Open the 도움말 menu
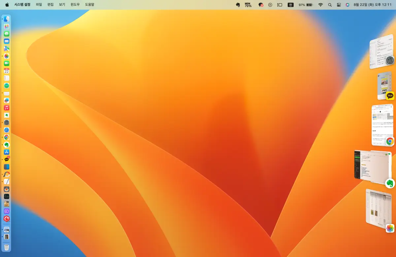This screenshot has height=257, width=396. pos(89,5)
